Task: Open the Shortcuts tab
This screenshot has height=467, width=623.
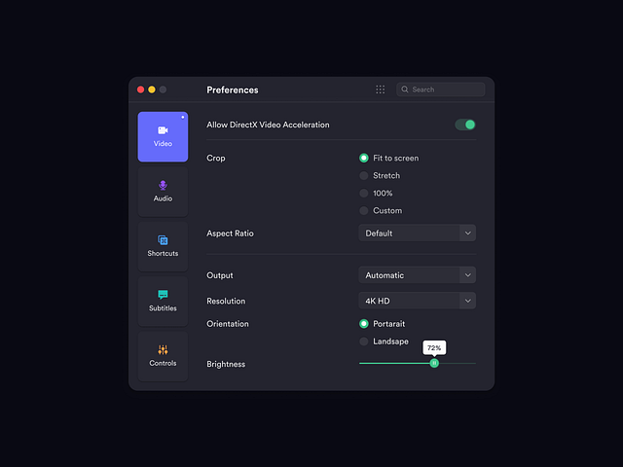Action: point(163,246)
